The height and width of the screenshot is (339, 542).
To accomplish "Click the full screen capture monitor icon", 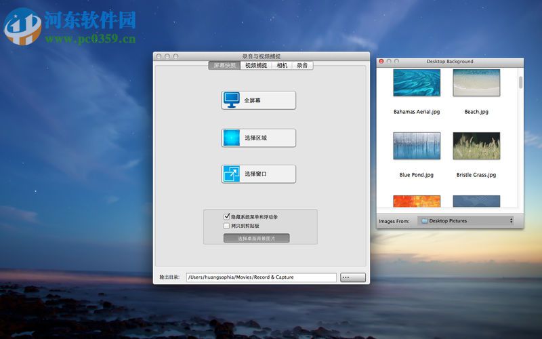I will 231,100.
